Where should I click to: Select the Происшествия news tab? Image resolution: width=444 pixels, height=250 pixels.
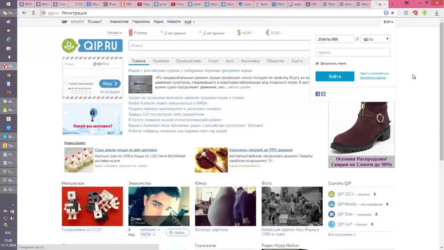[188, 61]
